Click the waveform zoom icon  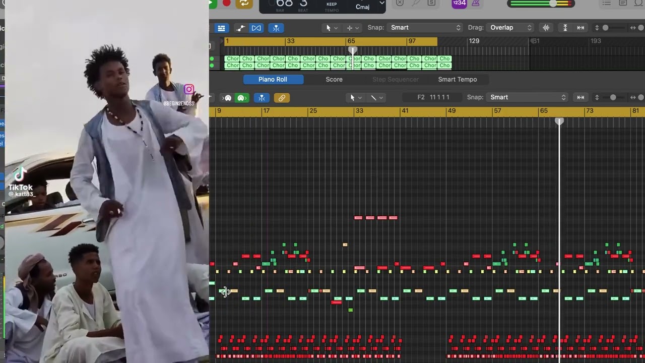tap(546, 28)
